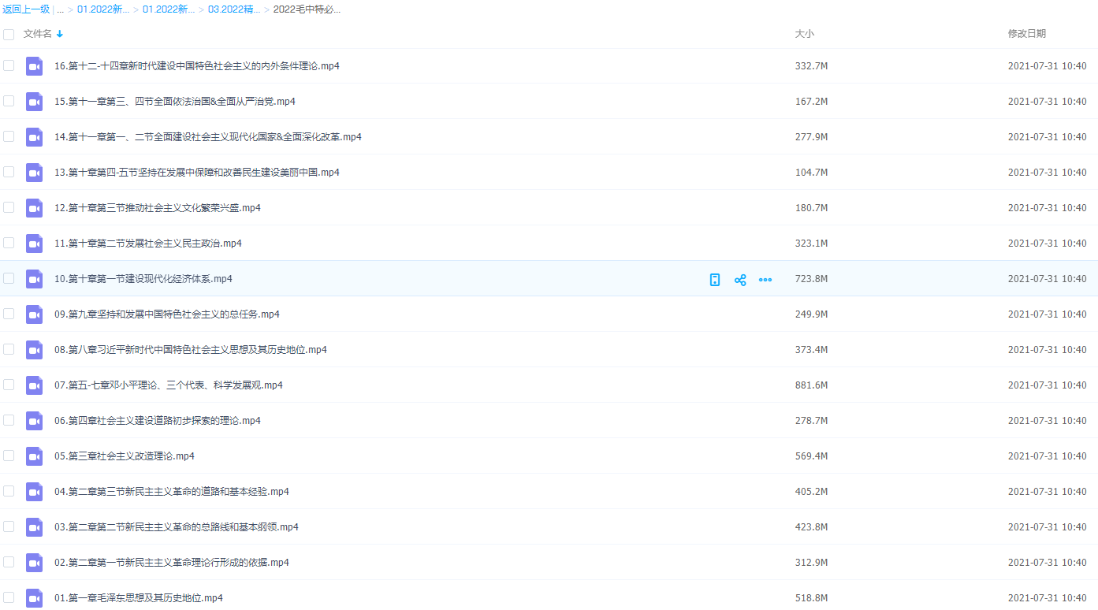Go back via 返回上一级 link
1098x610 pixels.
(x=26, y=9)
